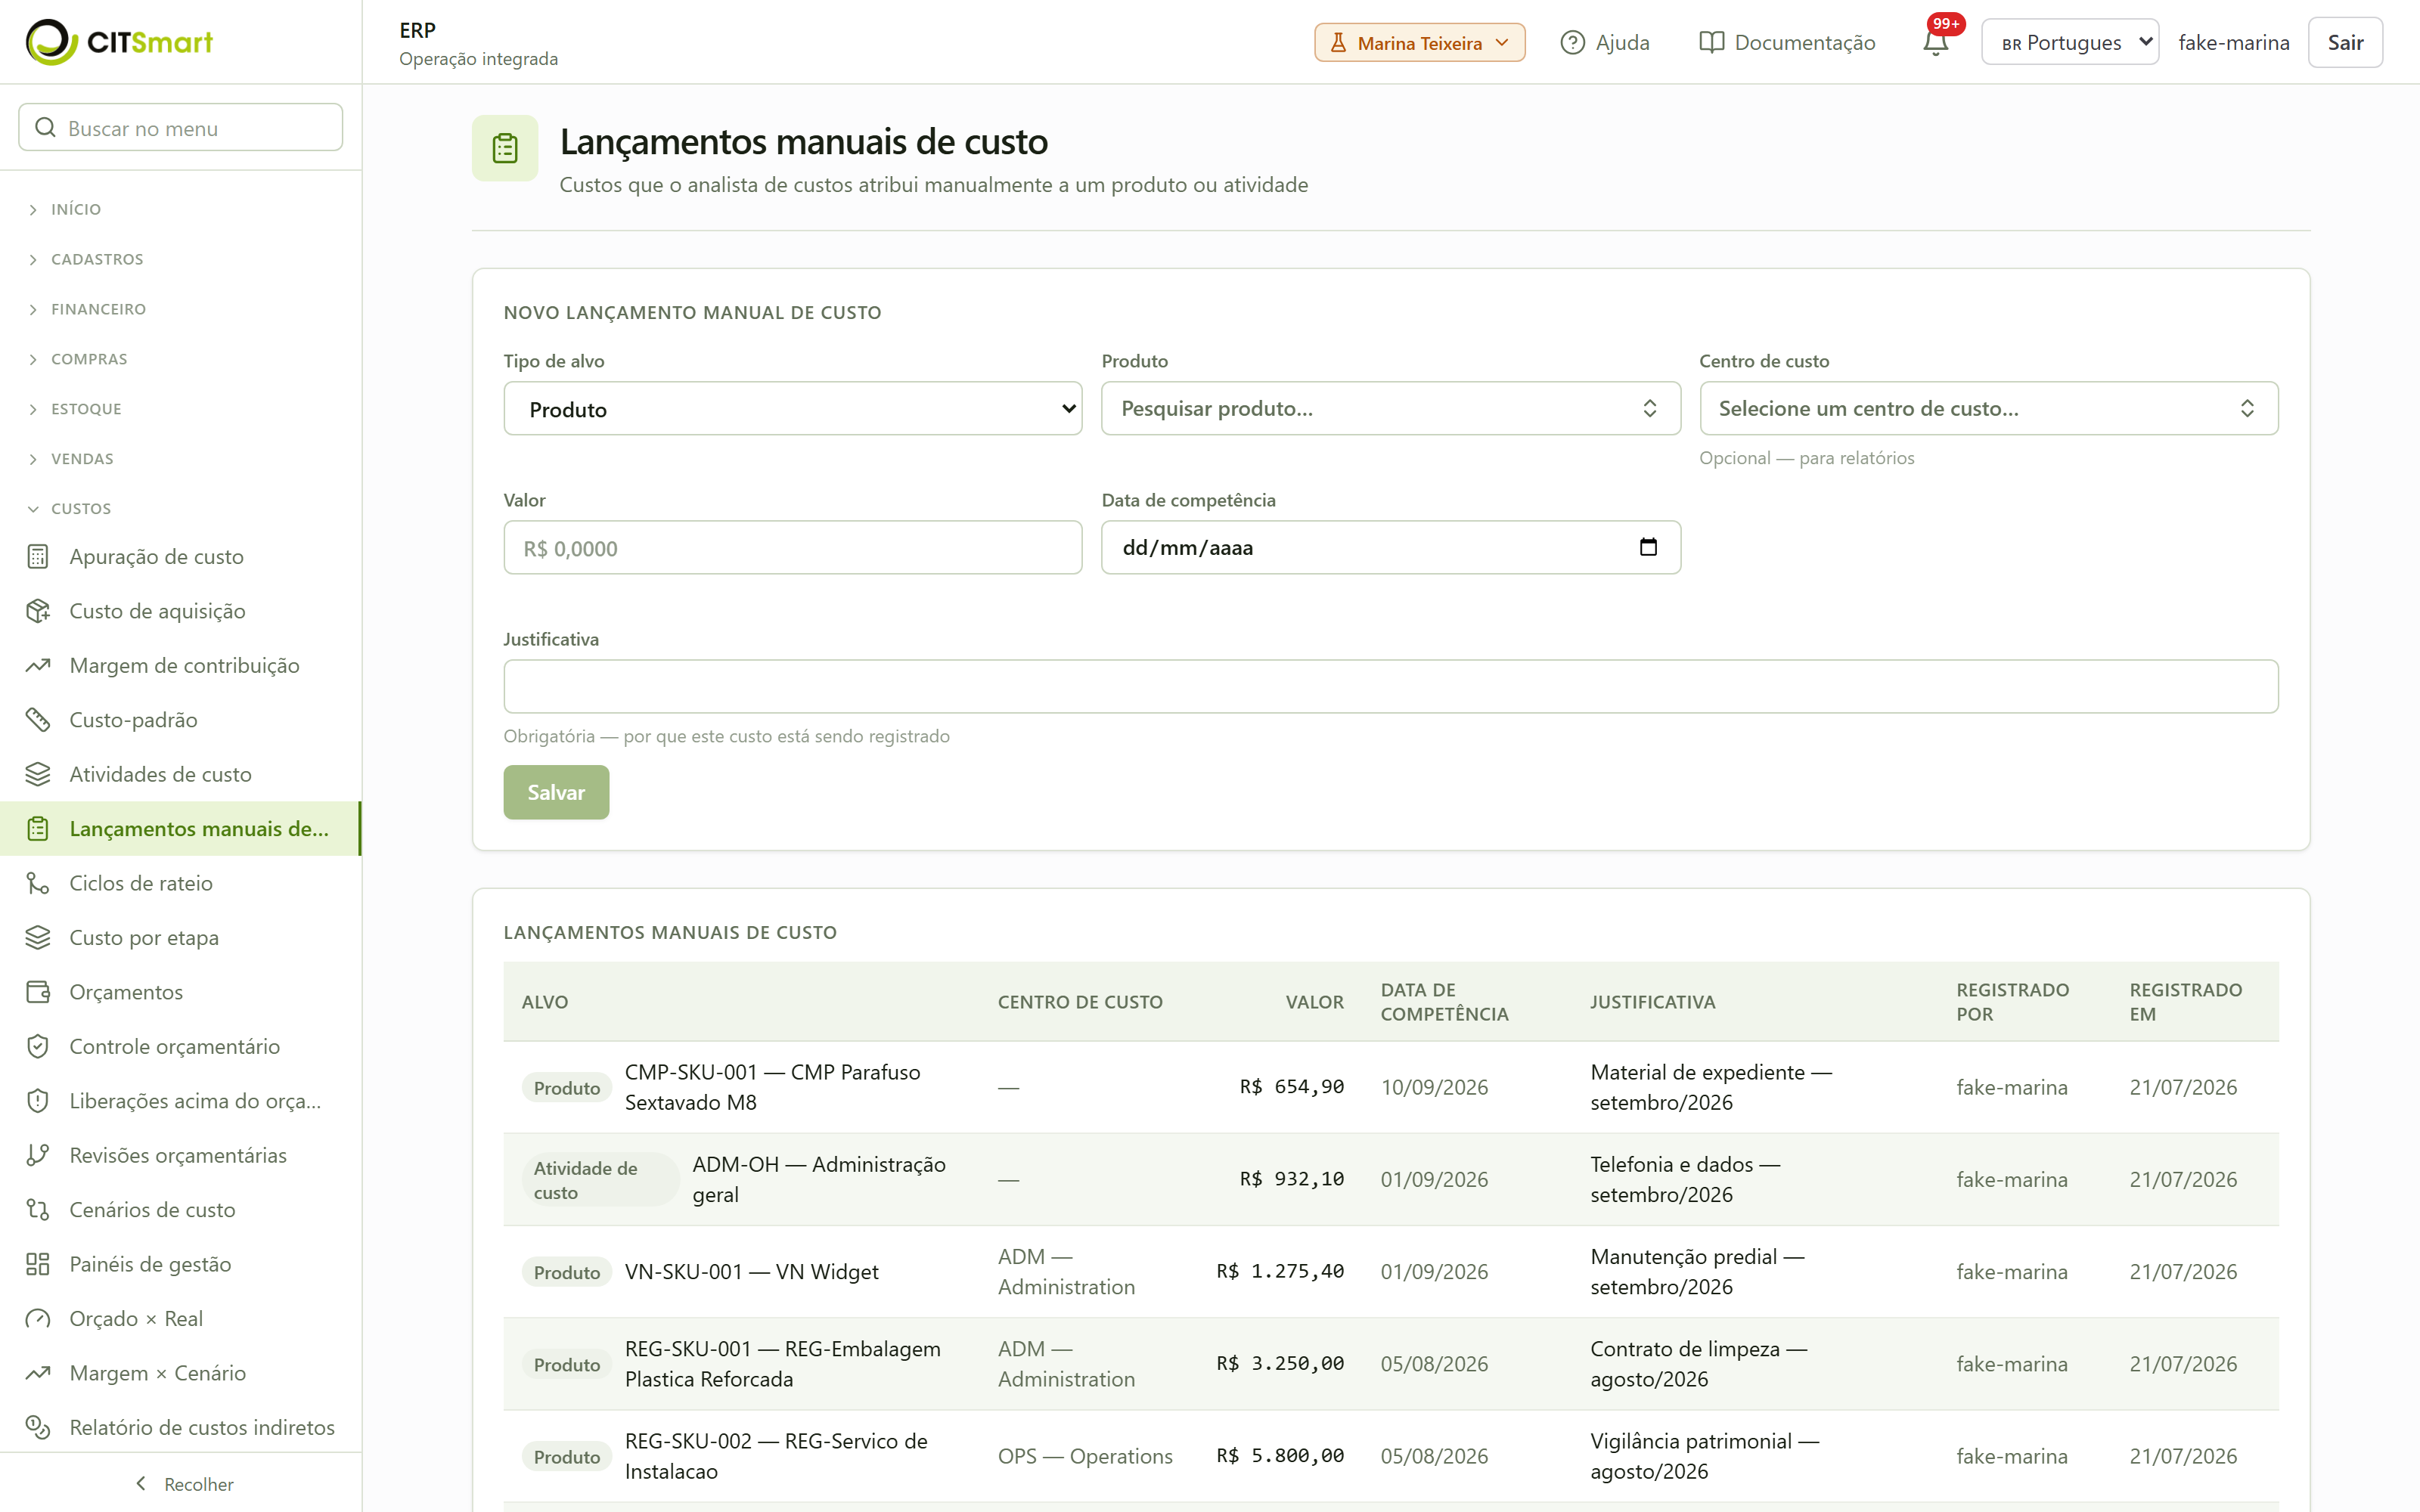2420x1512 pixels.
Task: Click the R$ 5.800,00 value cell
Action: 1280,1456
